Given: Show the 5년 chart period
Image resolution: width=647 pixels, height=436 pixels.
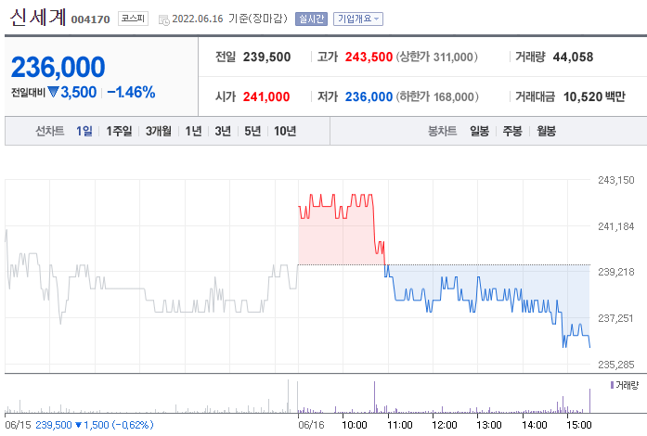Looking at the screenshot, I should click(252, 131).
